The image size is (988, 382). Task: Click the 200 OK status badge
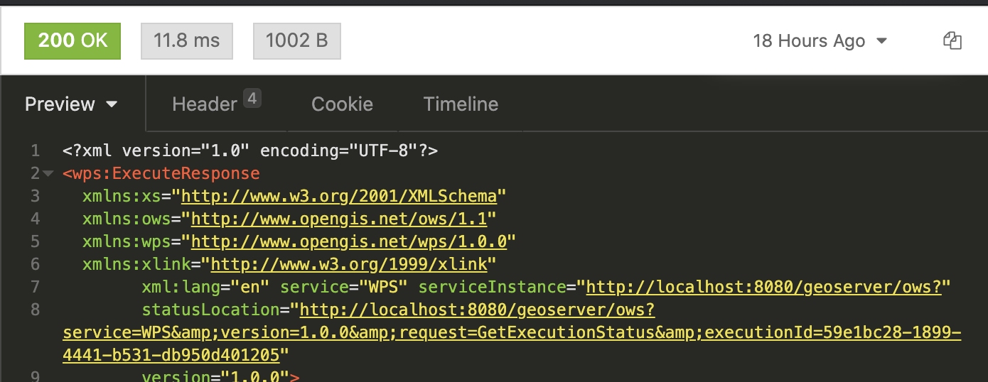tap(73, 40)
